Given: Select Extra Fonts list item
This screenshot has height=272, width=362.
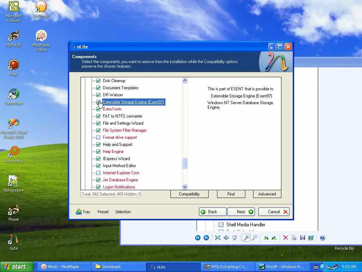Looking at the screenshot, I should pyautogui.click(x=112, y=109).
